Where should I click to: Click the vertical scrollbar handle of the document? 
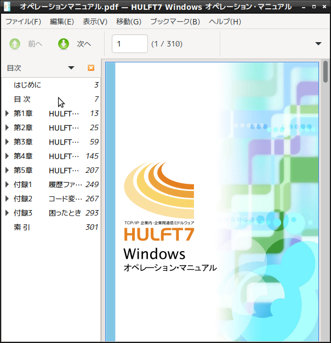point(326,72)
